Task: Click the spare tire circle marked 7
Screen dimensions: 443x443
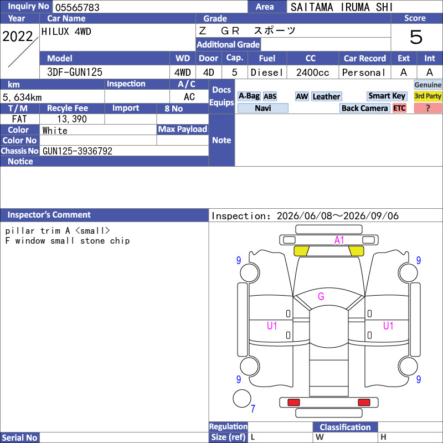Action: 242,398
